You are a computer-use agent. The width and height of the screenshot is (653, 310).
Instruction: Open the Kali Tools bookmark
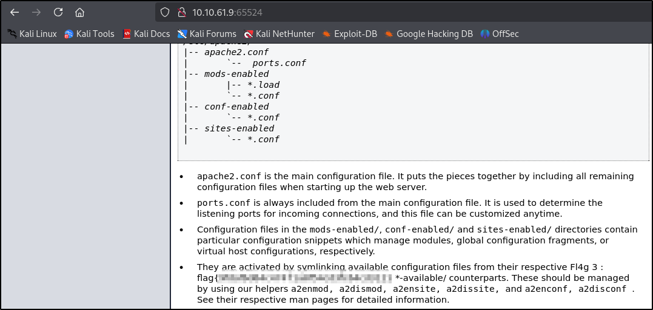(89, 34)
